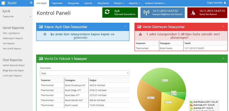Click Buski Gemlik AAT table row
229x111 pixels.
point(85,100)
